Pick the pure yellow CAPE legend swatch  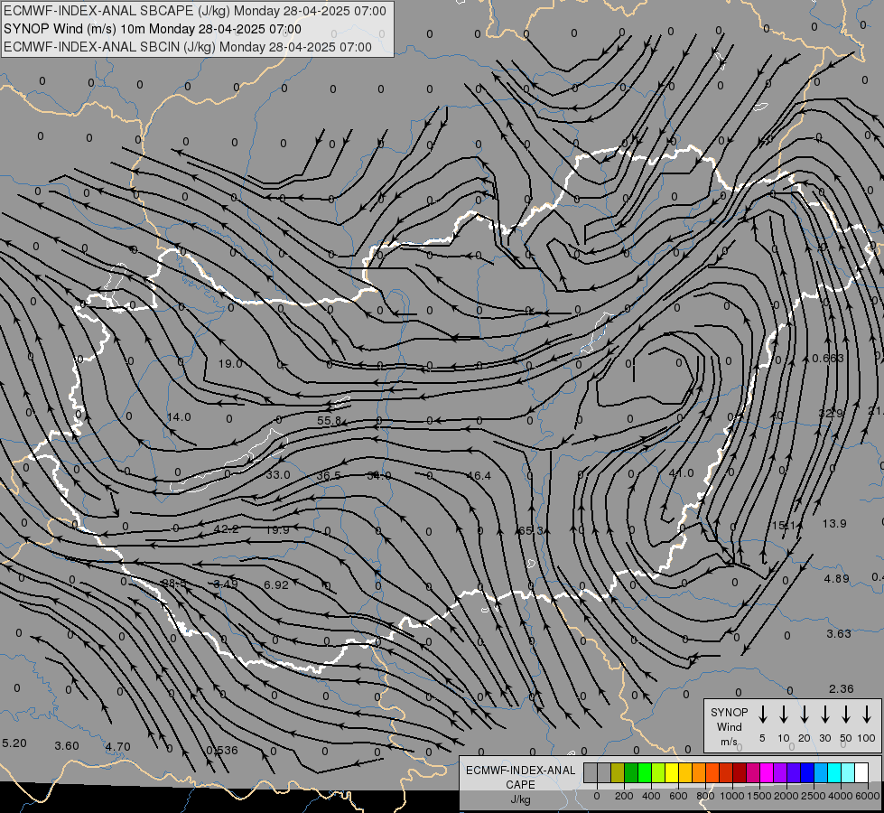(x=672, y=772)
